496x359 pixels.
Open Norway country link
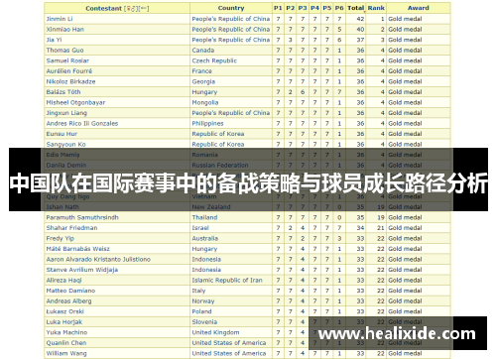(203, 301)
